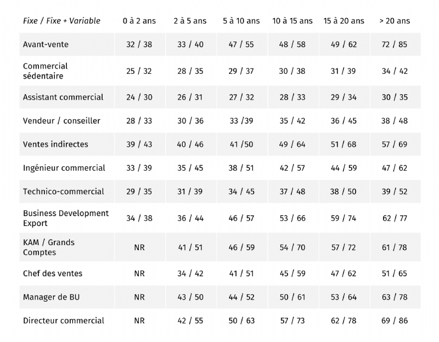Click the '> 20 ans' column header
This screenshot has width=439, height=342.
(x=395, y=21)
